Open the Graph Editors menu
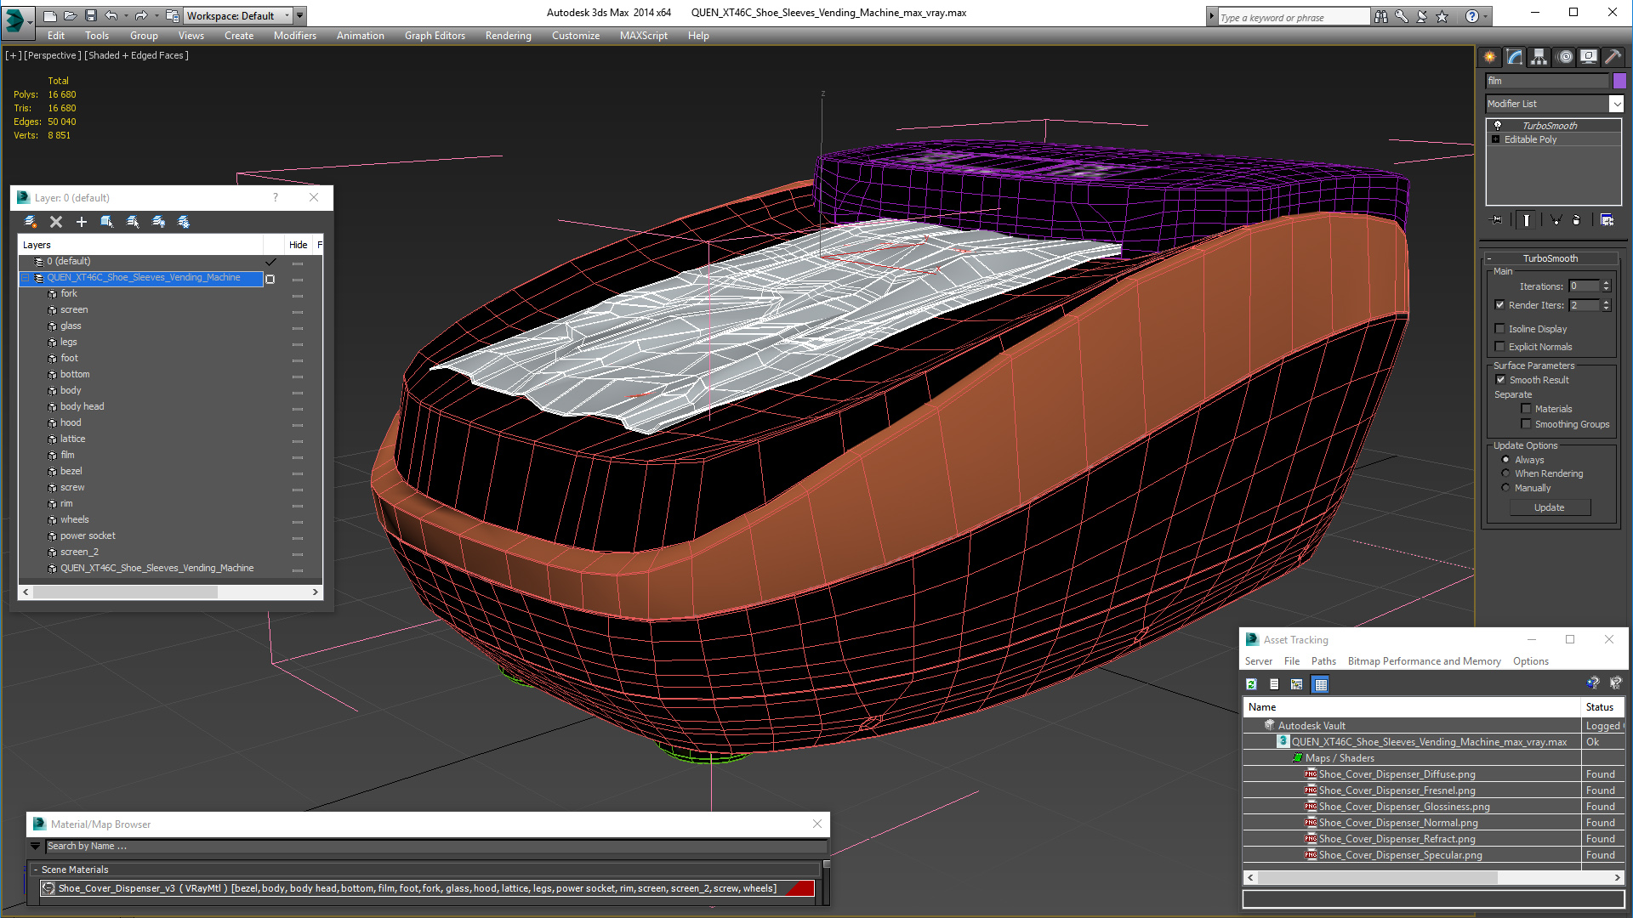The image size is (1633, 918). coord(435,36)
